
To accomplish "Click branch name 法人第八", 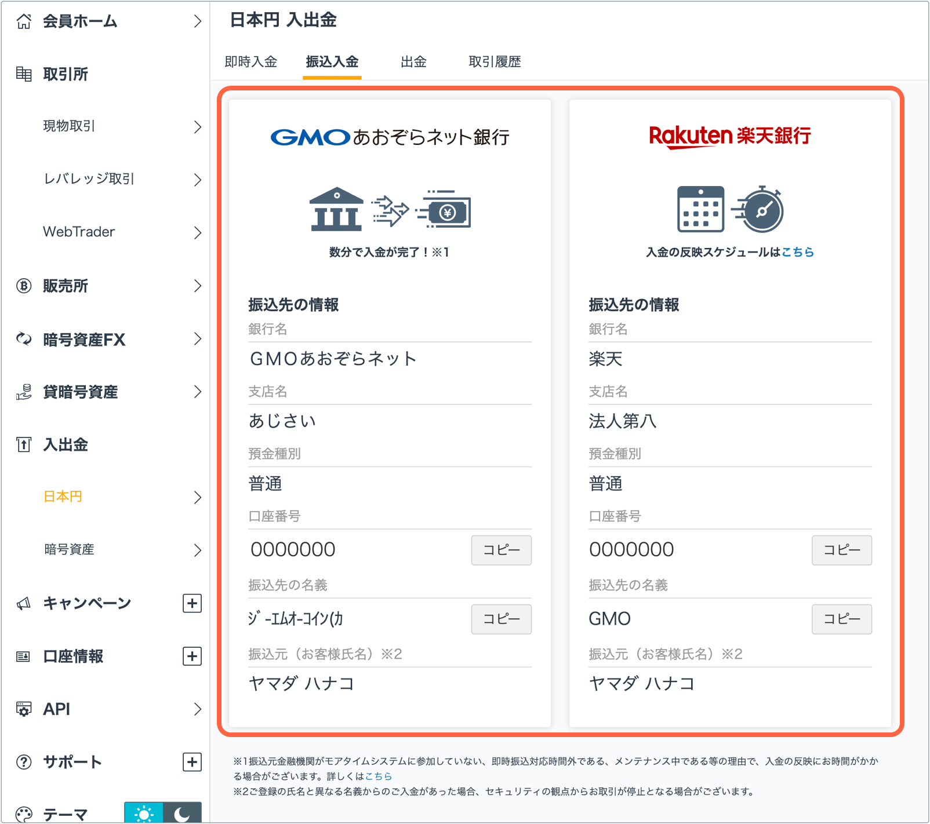I will tap(622, 421).
